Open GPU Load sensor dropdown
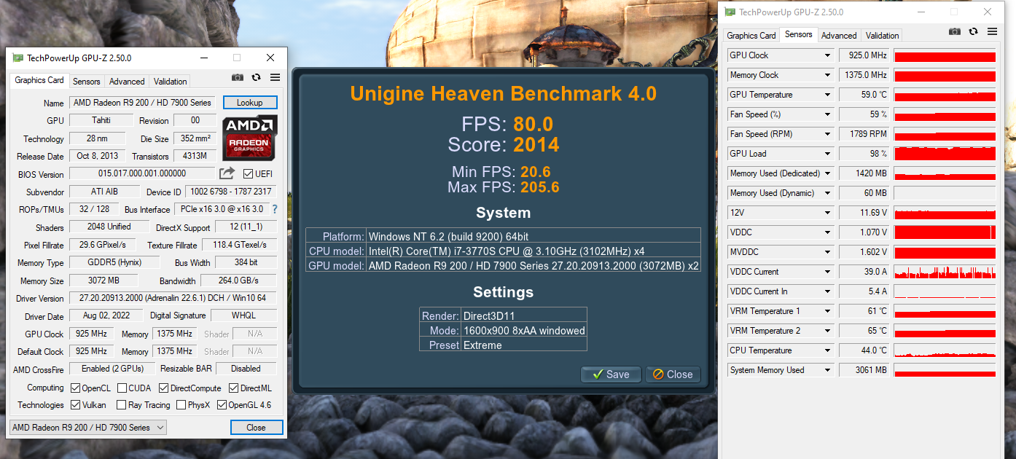This screenshot has height=459, width=1016. pyautogui.click(x=827, y=154)
